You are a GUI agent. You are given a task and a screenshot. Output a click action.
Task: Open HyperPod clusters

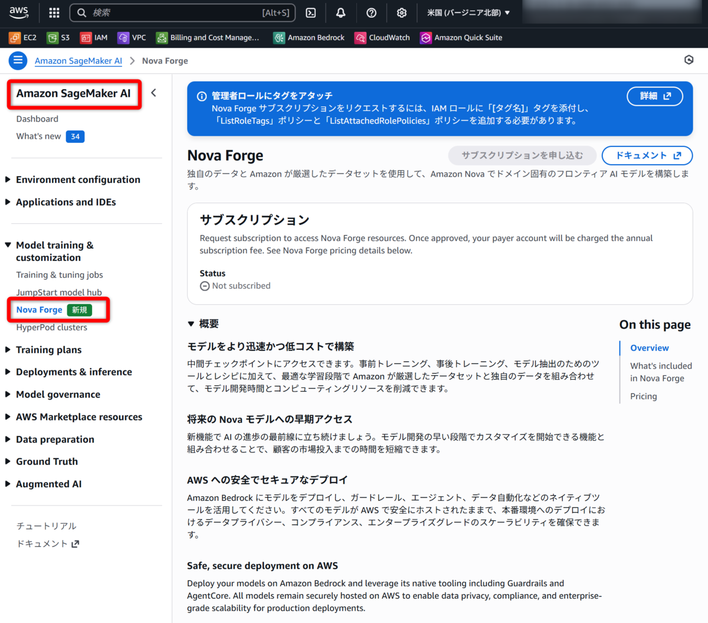(x=51, y=328)
